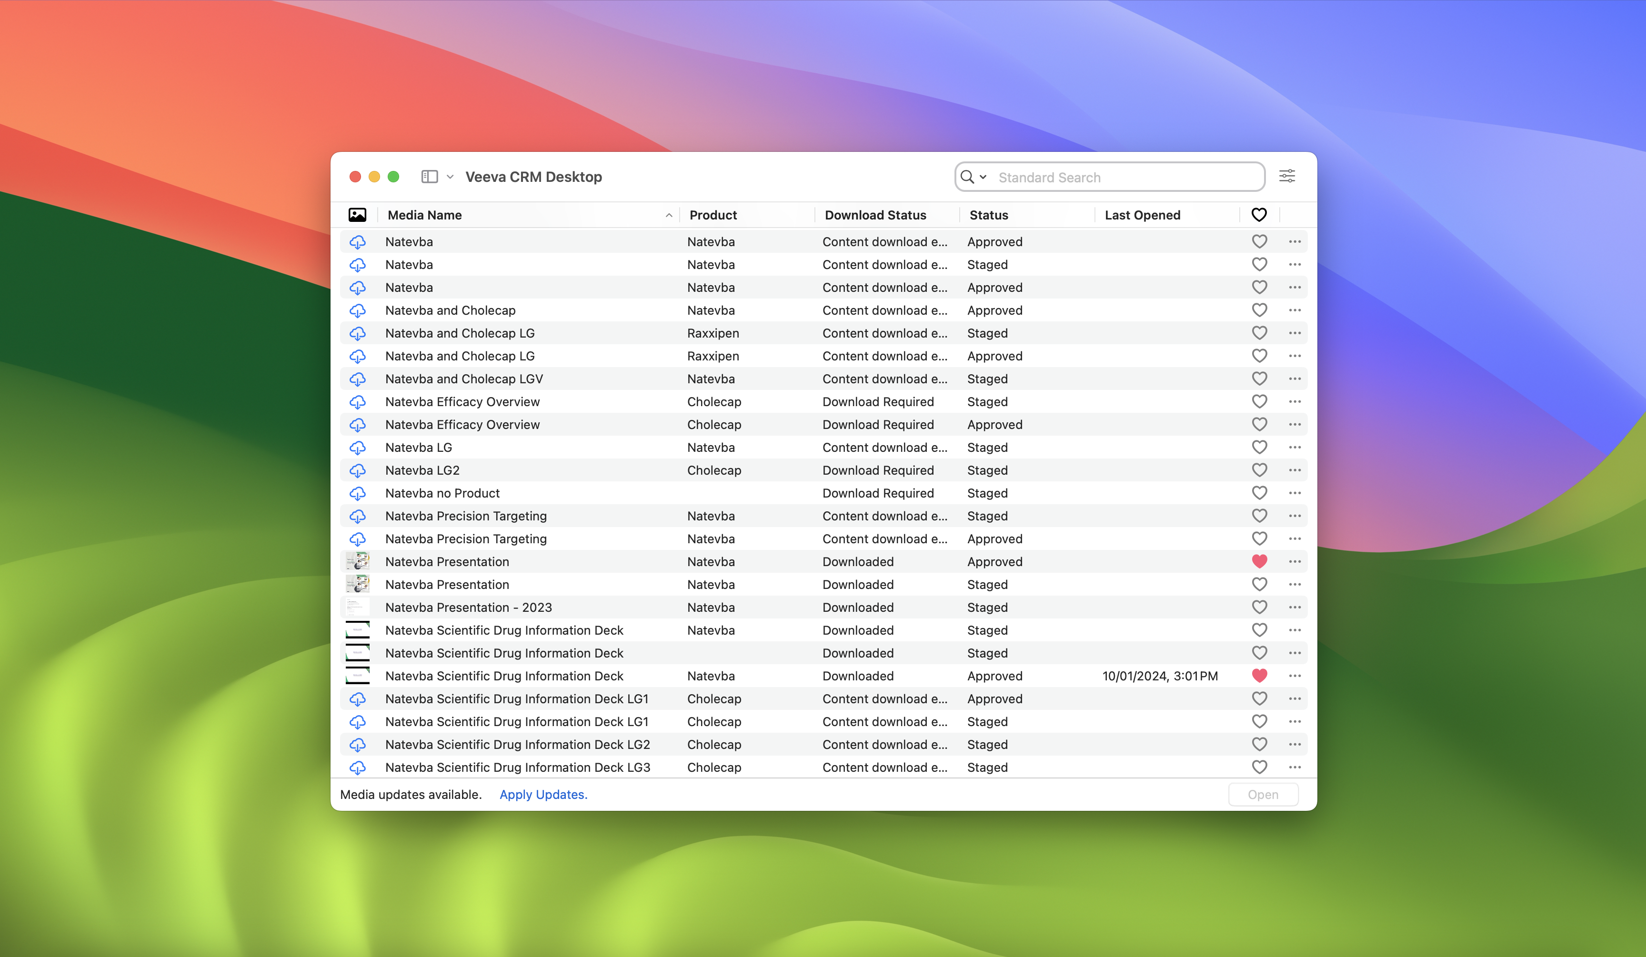The width and height of the screenshot is (1646, 957).
Task: Click cloud download icon for Natevba LG2
Action: click(x=357, y=470)
